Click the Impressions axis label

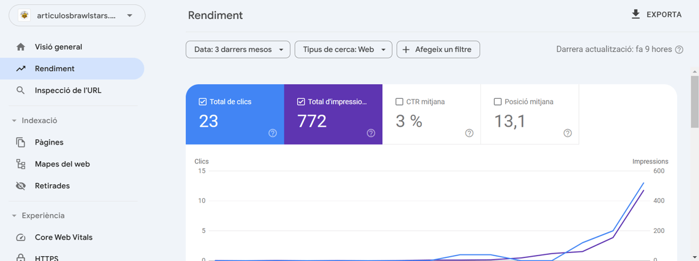[651, 162]
